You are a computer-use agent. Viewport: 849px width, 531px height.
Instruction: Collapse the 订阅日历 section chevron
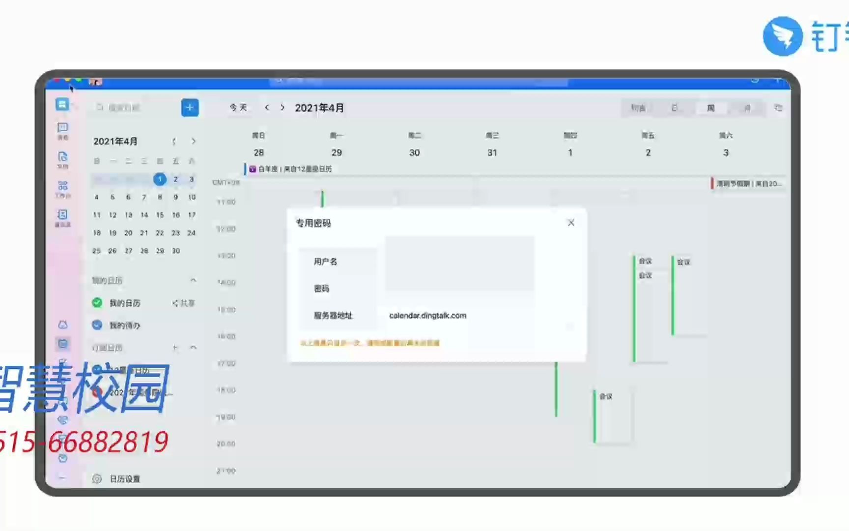point(193,348)
